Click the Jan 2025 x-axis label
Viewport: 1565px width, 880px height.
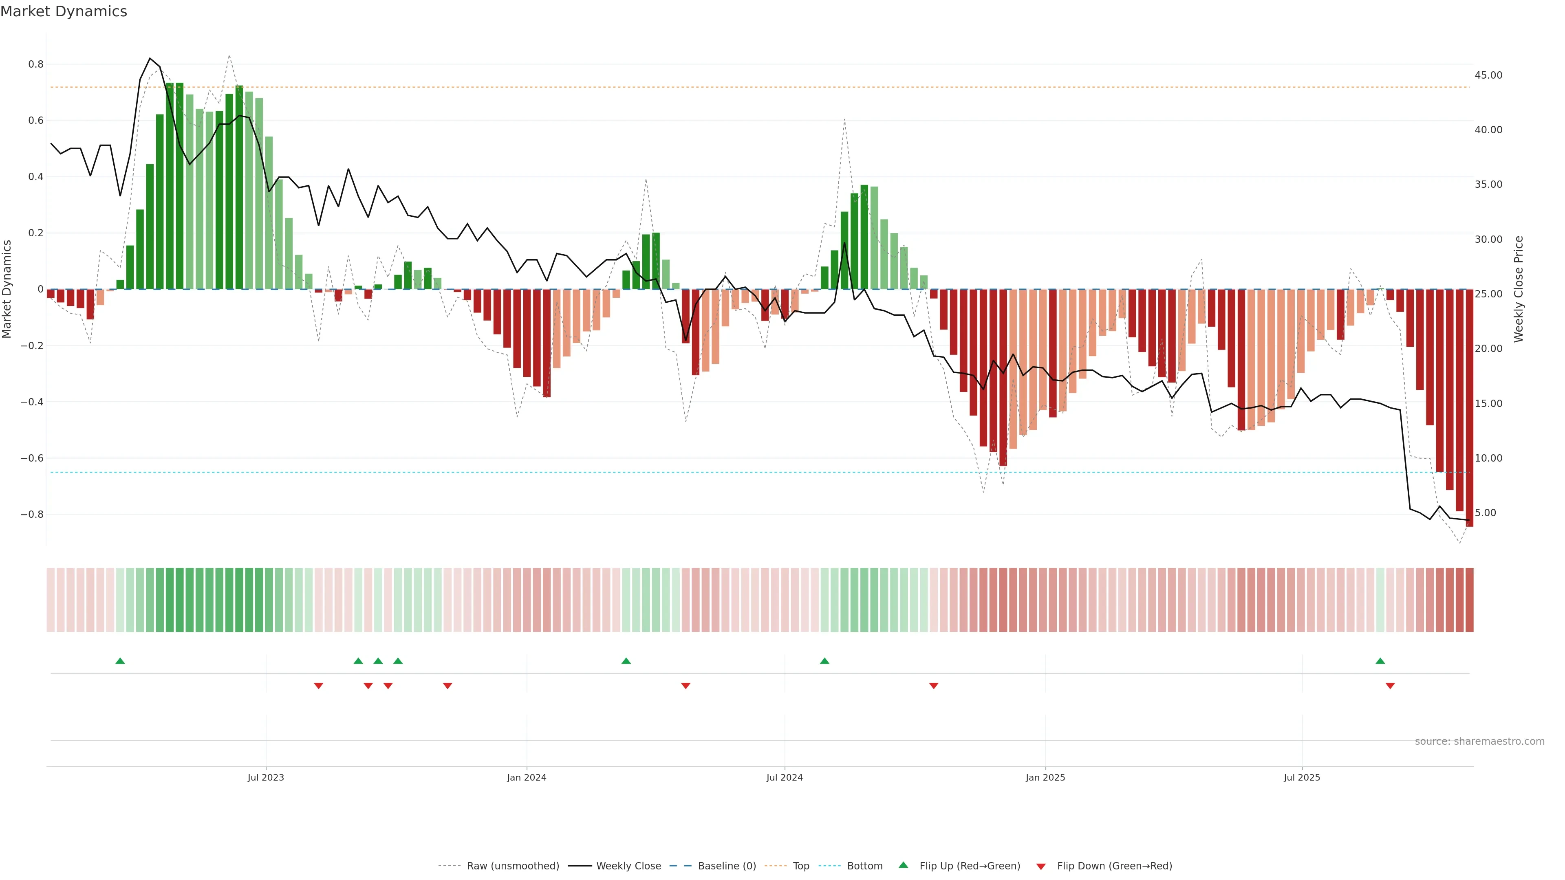point(1045,777)
